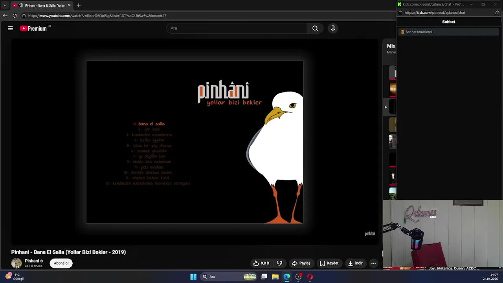Viewport: 503px width, 283px height.
Task: Open the weather widget showing 16°C
Action: point(15,277)
